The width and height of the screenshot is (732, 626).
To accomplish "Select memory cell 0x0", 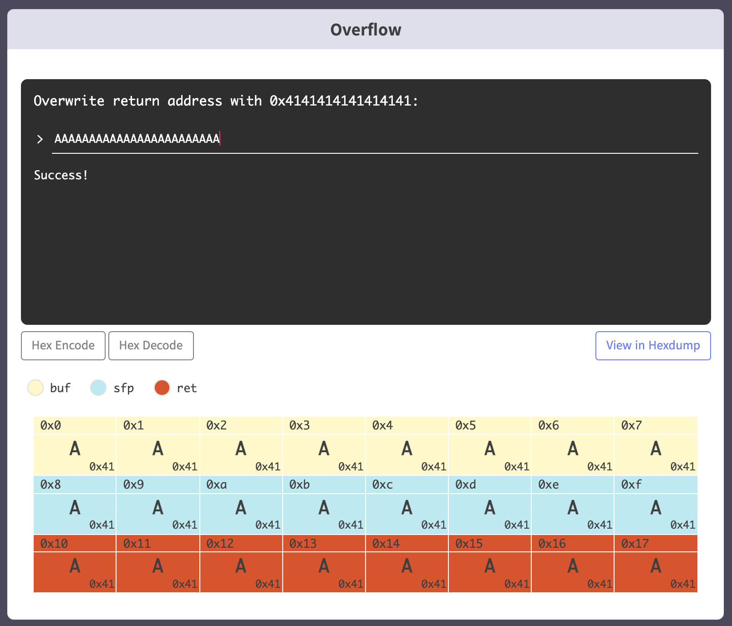I will click(x=75, y=446).
